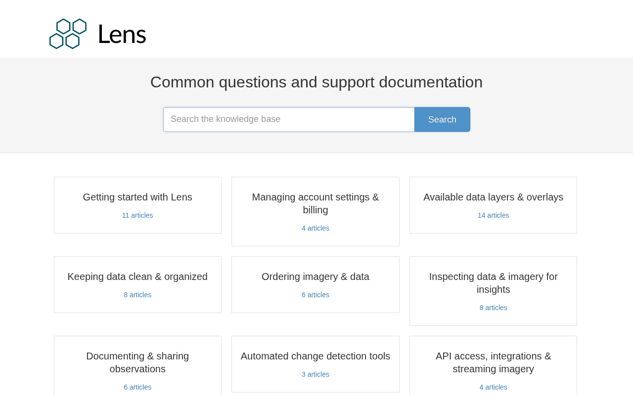Open Automated change detection tools category
Viewport: 633px width, 395px height.
click(316, 356)
